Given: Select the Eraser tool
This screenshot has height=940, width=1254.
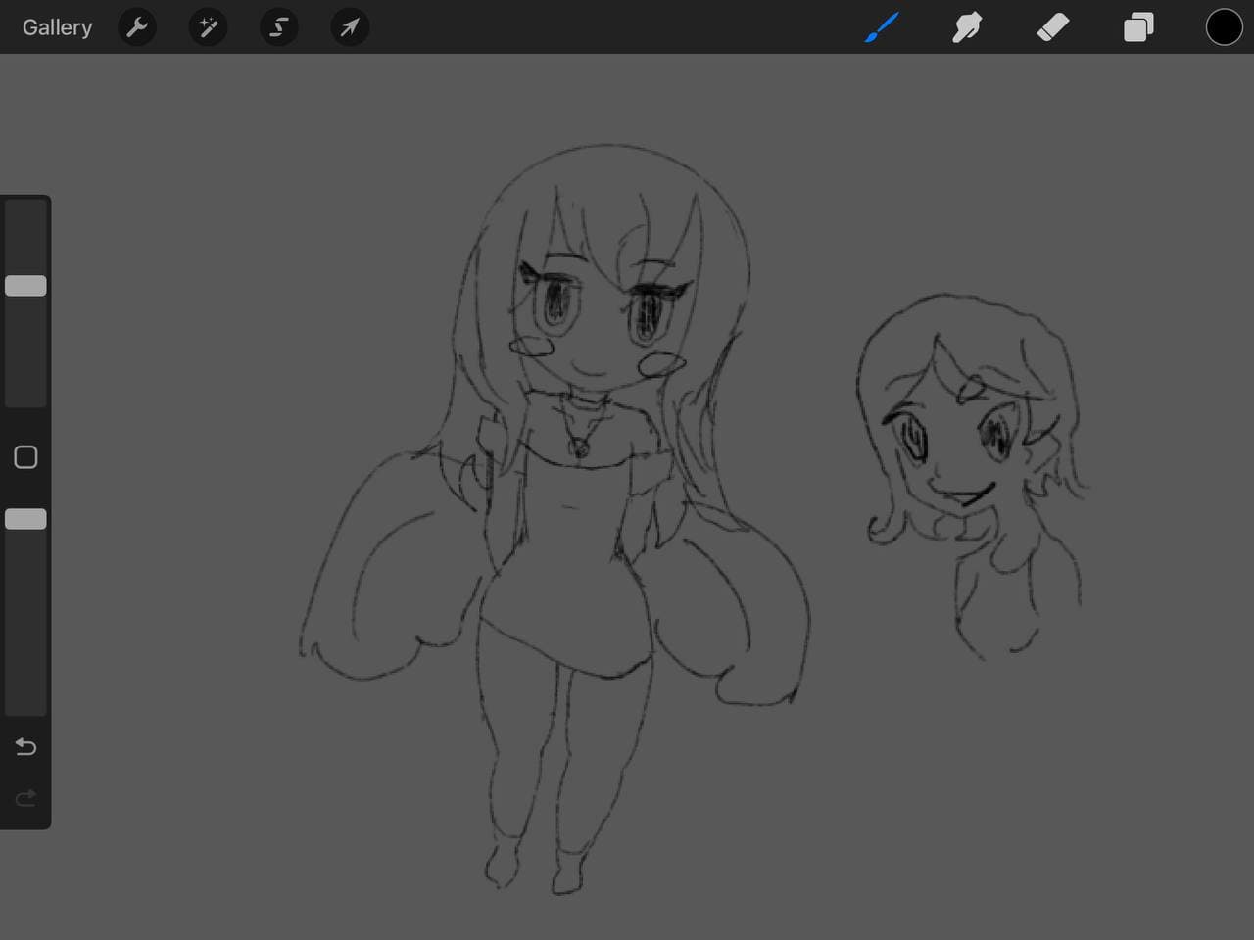Looking at the screenshot, I should [x=1052, y=27].
